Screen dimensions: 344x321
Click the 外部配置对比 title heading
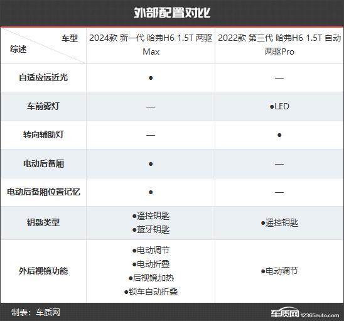tap(172, 13)
